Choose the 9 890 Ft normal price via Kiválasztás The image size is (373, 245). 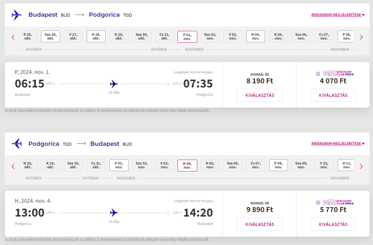[259, 224]
